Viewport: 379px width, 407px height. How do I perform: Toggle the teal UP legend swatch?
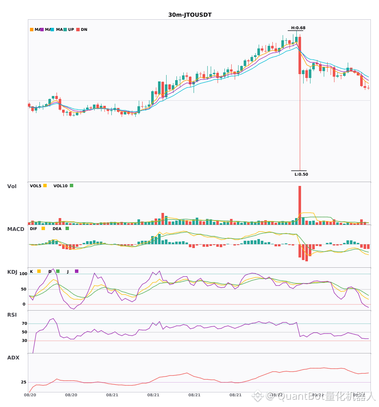tap(65, 30)
